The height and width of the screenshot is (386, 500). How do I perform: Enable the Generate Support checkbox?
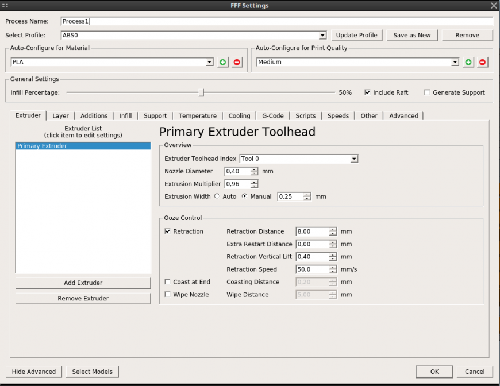(427, 92)
